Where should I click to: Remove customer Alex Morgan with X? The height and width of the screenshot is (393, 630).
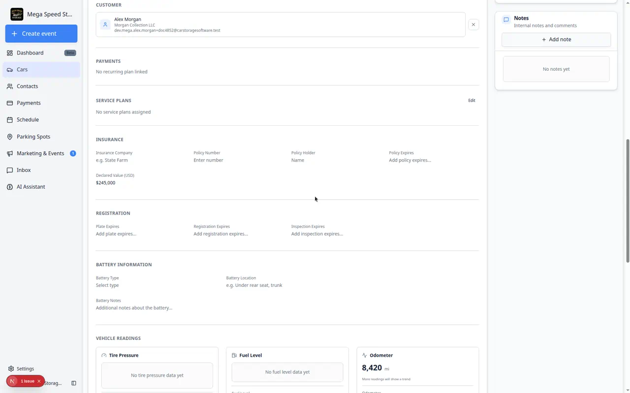tap(473, 25)
